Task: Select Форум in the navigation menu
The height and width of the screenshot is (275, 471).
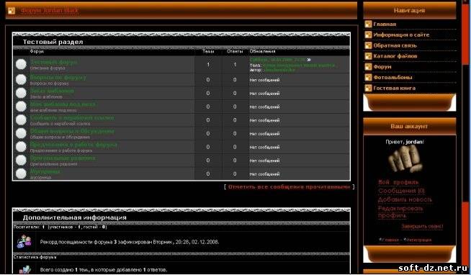Action: pyautogui.click(x=382, y=67)
